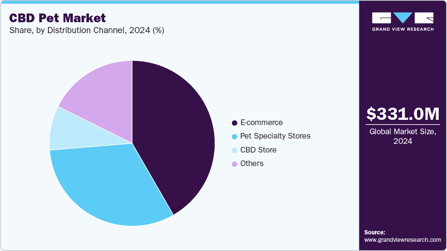Image resolution: width=447 pixels, height=251 pixels.
Task: Click the Global Market Size 2024 label
Action: [x=403, y=136]
